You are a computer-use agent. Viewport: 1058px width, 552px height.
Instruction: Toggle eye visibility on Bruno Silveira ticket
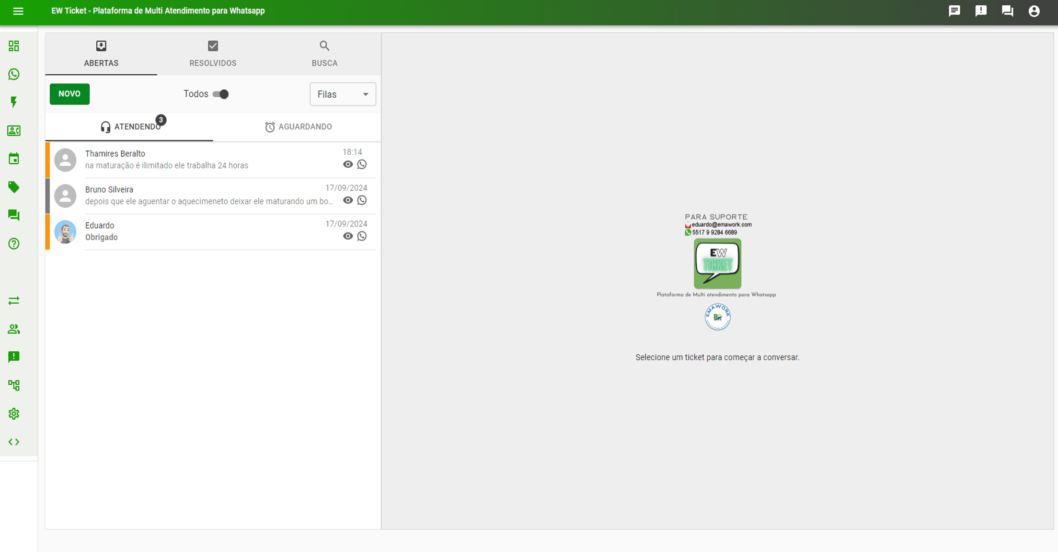tap(347, 200)
